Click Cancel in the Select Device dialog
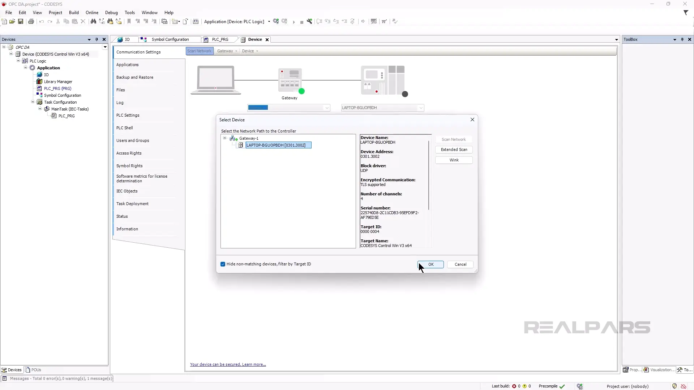 460,264
